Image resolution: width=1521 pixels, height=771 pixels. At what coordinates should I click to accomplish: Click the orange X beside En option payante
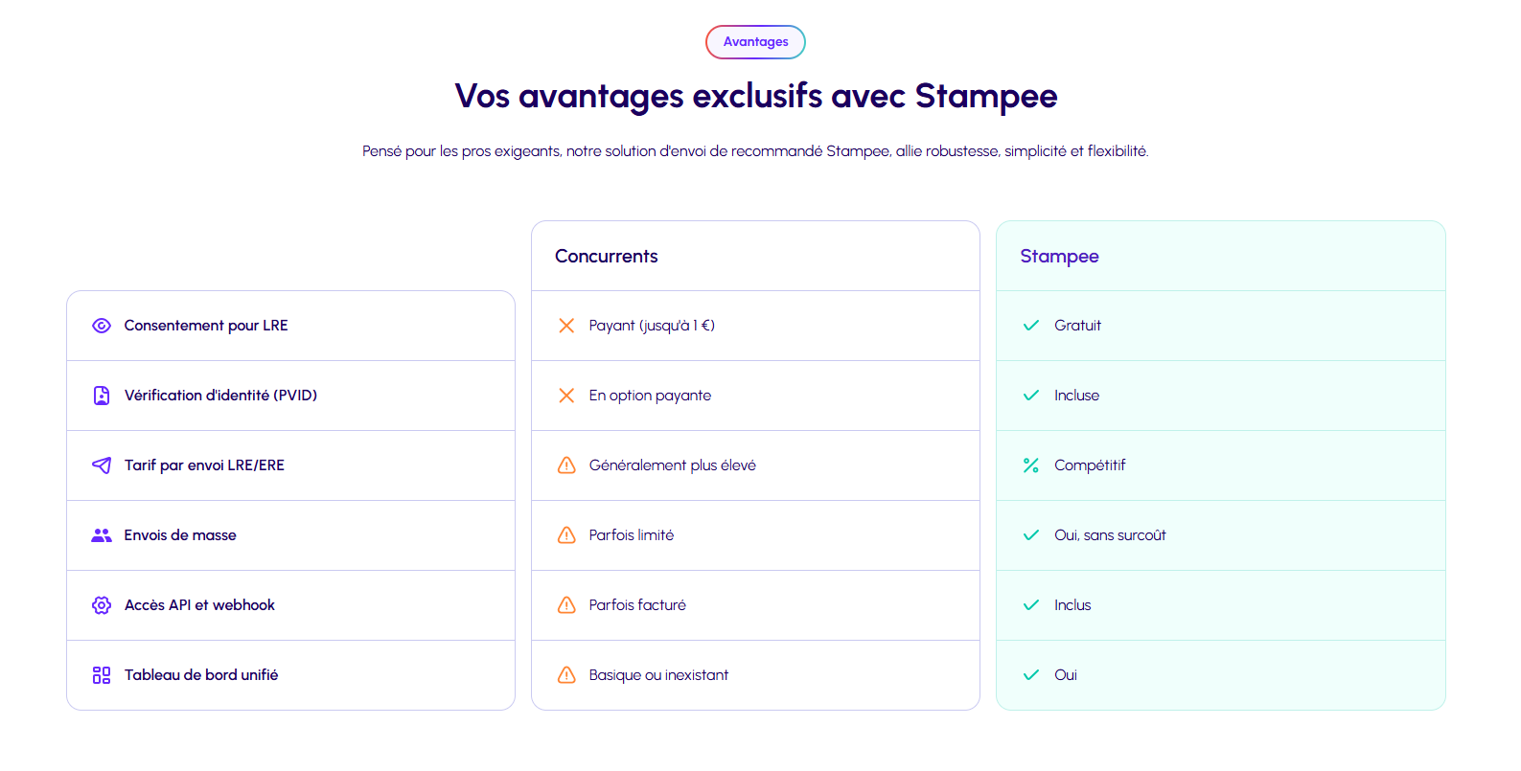(x=566, y=396)
